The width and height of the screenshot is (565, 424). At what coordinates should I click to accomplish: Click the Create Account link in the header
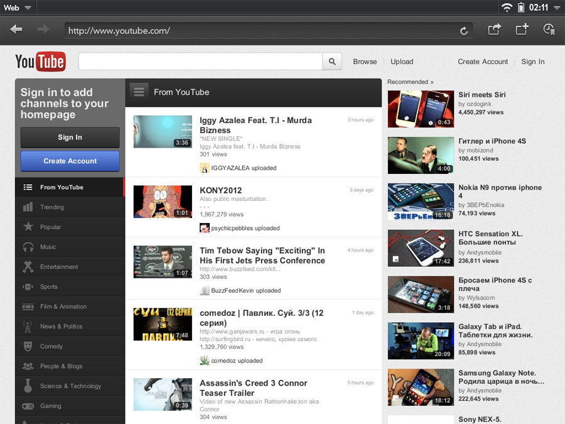[x=483, y=62]
